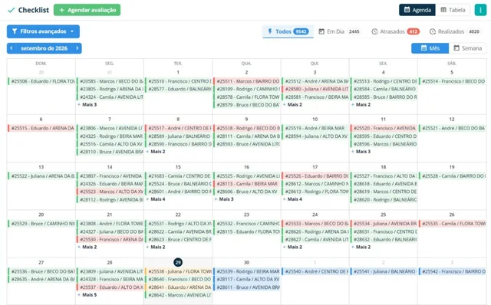Open event #21683 - Camila / CENTRO DE
This screenshot has height=305, width=491.
coord(178,176)
